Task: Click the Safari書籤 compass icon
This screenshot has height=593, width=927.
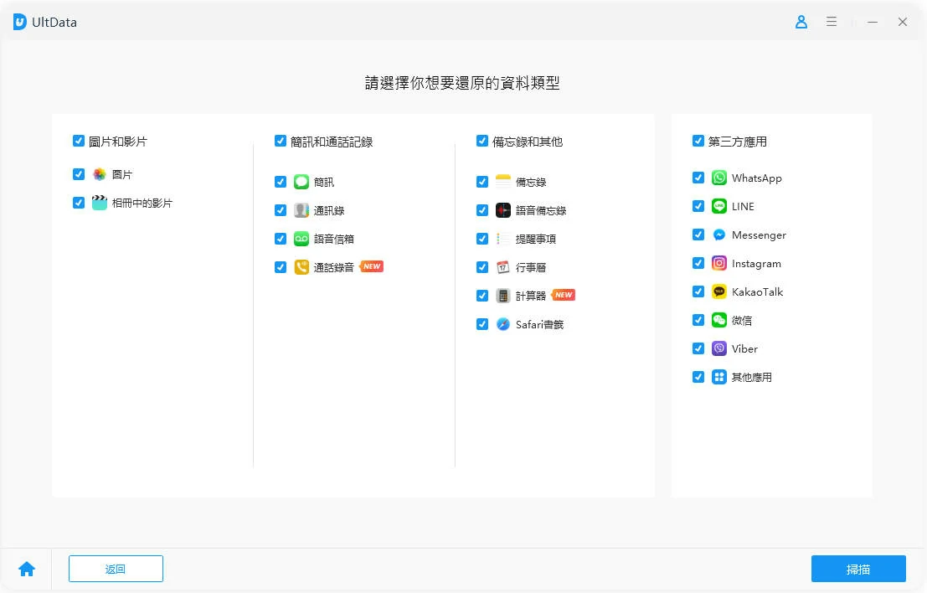Action: [502, 324]
